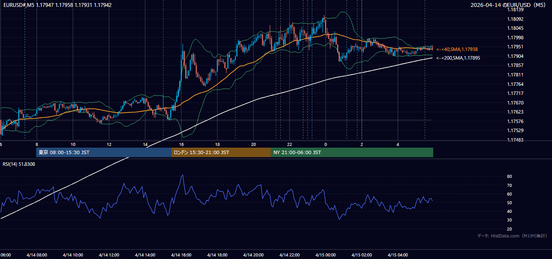This screenshot has height=259, width=552.
Task: Click hour tick 14 above session bars
Action: 145,144
